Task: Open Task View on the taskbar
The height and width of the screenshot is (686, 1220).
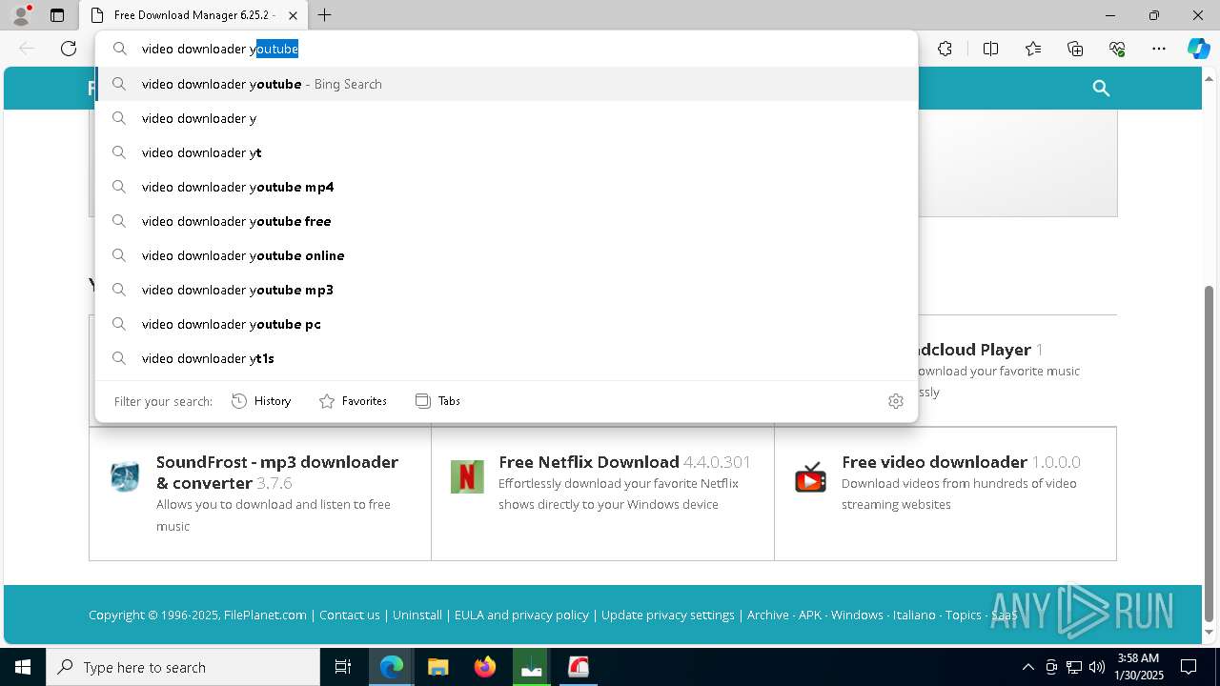Action: (343, 667)
